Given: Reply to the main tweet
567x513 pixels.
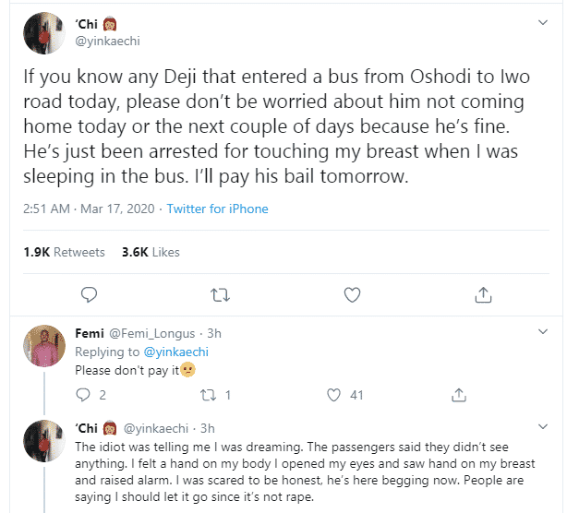Looking at the screenshot, I should click(x=89, y=295).
